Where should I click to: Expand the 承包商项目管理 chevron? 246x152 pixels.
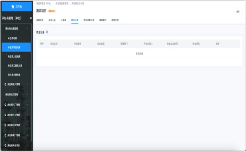(27, 94)
